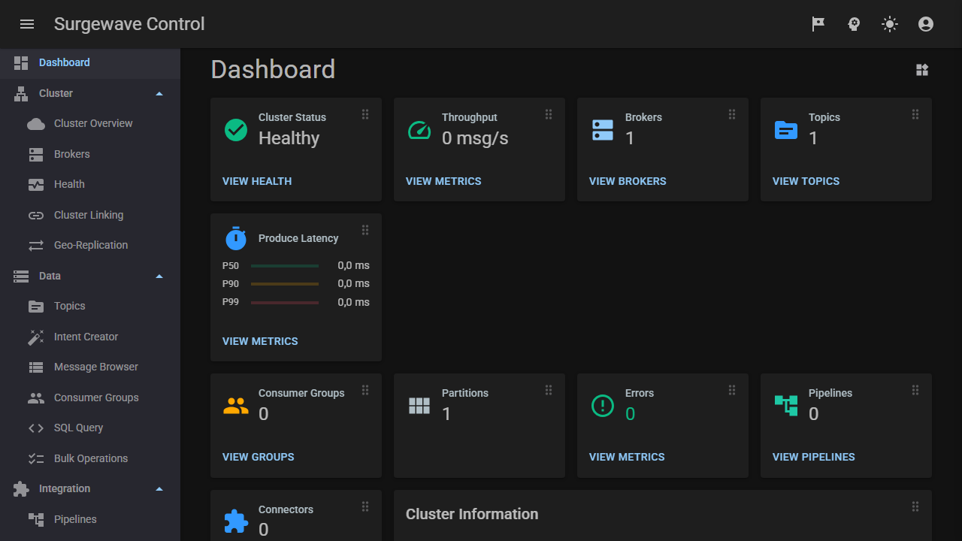962x541 pixels.
Task: Collapse the Integration sidebar section
Action: [x=159, y=489]
